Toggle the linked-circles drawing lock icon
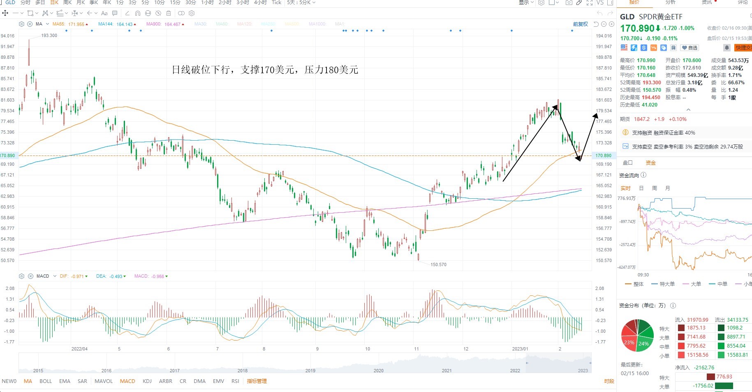752x392 pixels. pos(181,13)
